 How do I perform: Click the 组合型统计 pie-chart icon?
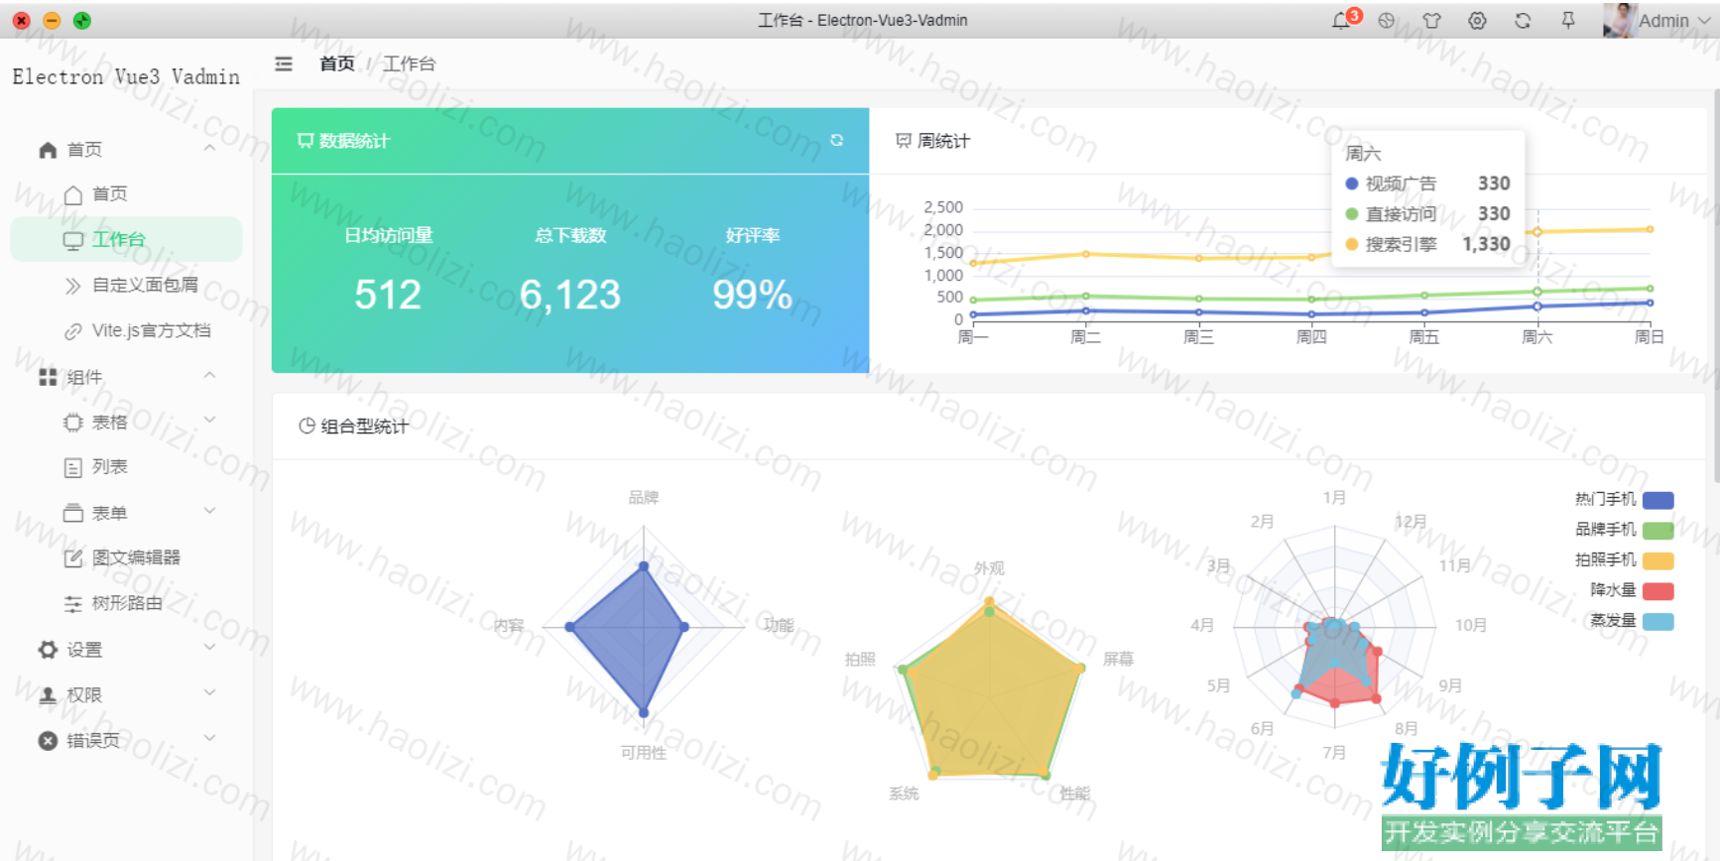click(307, 426)
